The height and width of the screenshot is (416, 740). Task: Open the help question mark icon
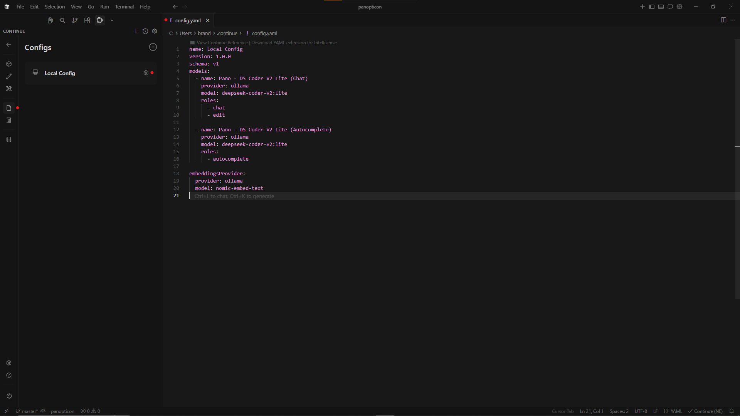pyautogui.click(x=9, y=375)
